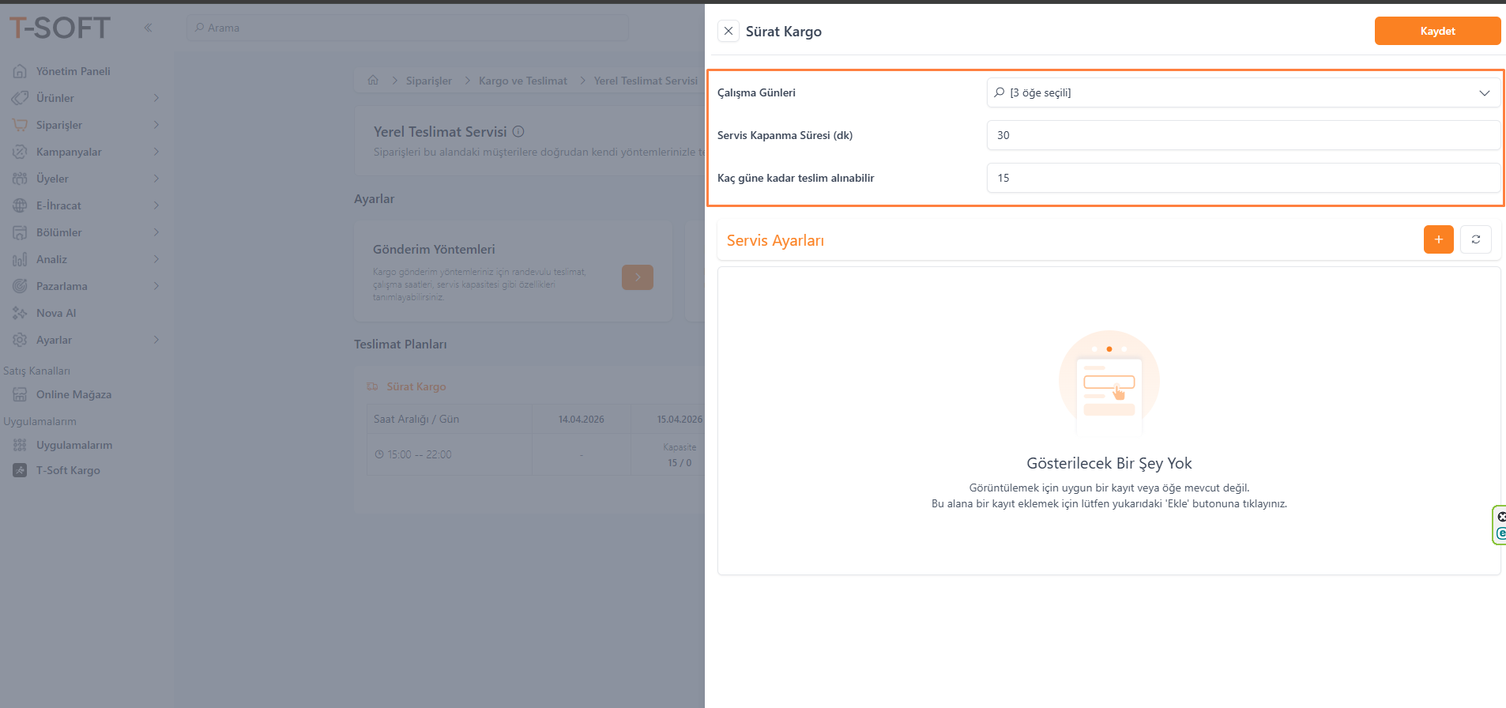Viewport: 1506px width, 708px height.
Task: Click Yerel Teslimat Servisi breadcrumb
Action: tap(646, 81)
